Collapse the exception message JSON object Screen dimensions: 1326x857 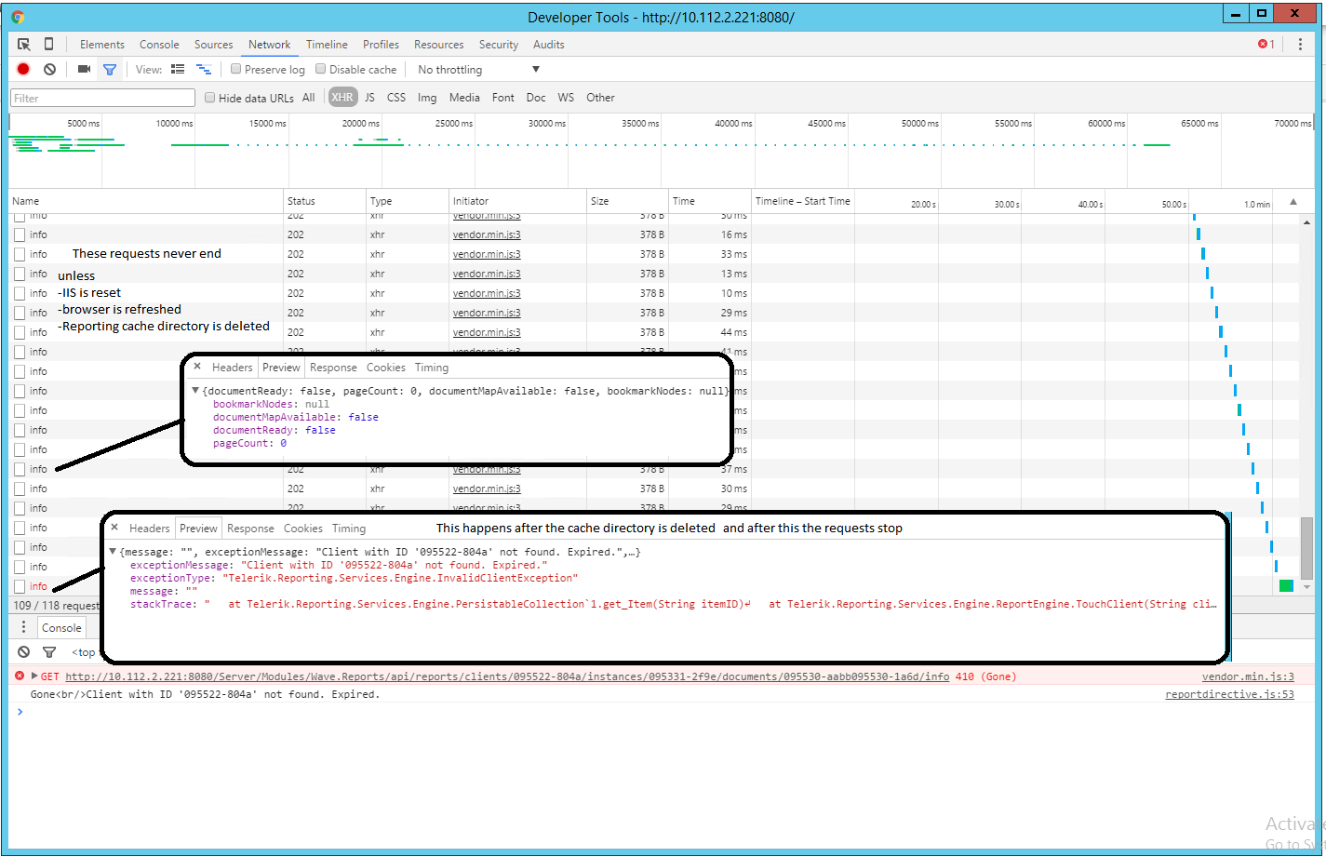coord(113,552)
